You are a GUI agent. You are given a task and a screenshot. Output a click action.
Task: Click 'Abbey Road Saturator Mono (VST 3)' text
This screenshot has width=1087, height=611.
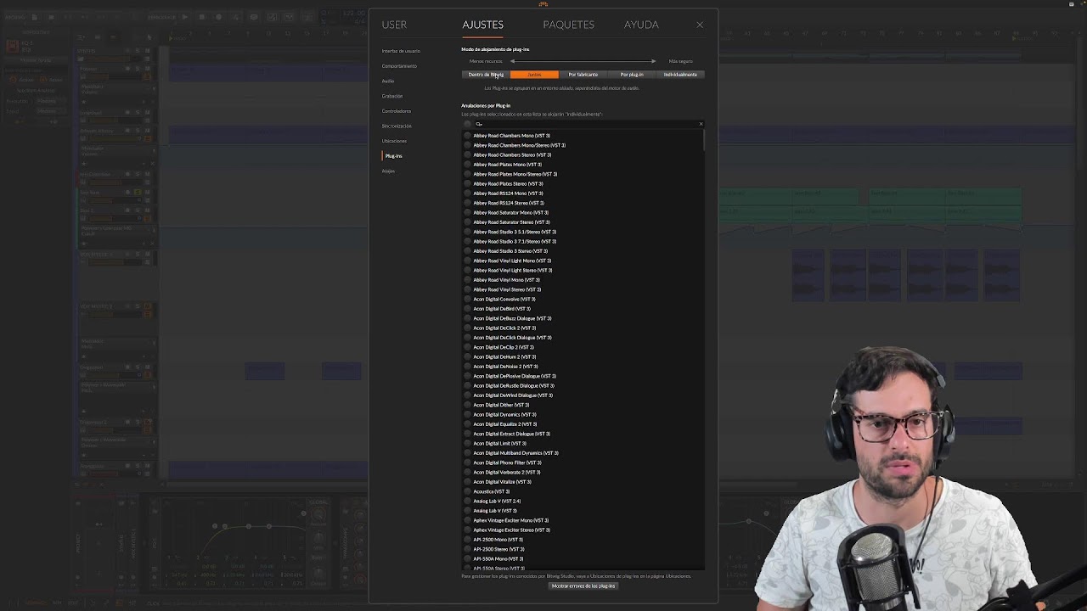click(510, 212)
